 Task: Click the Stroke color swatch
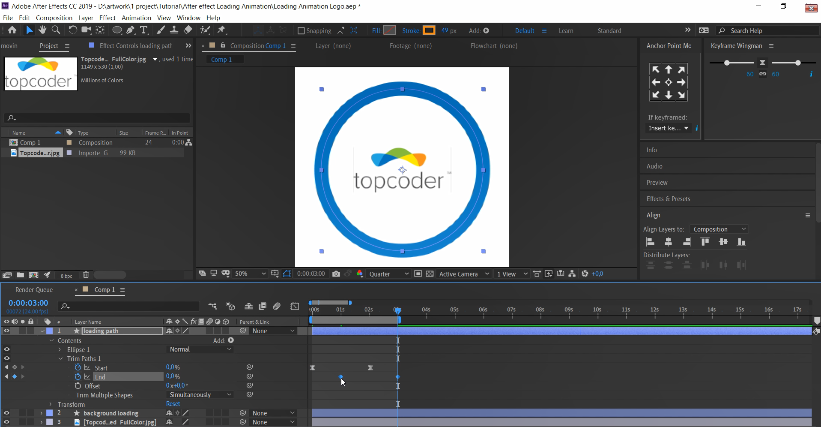pos(429,30)
